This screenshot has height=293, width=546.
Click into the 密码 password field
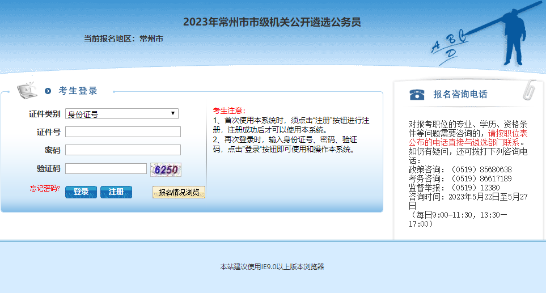coord(123,150)
